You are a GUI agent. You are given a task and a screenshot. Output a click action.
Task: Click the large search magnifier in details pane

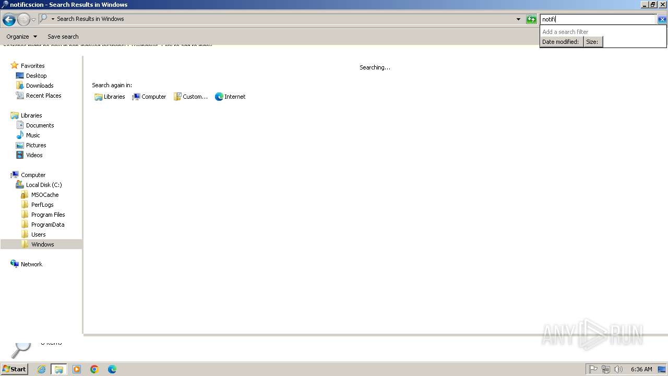coord(21,349)
